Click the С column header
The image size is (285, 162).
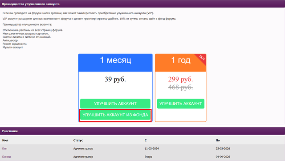(146, 140)
